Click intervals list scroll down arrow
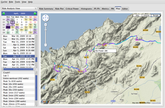 [x=36, y=105]
